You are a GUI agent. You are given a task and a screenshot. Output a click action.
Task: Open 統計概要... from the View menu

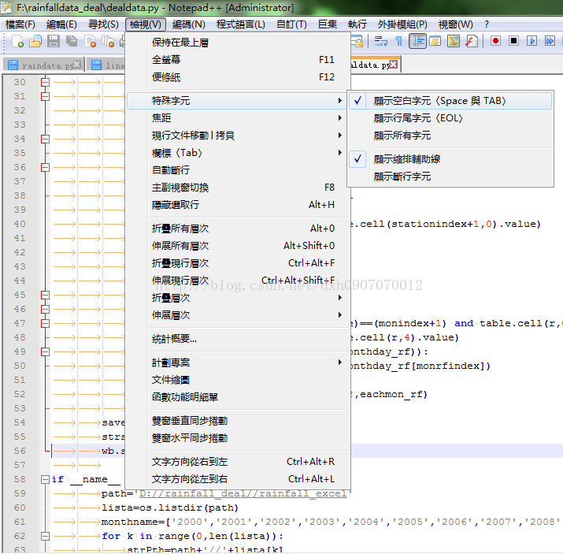coord(238,338)
